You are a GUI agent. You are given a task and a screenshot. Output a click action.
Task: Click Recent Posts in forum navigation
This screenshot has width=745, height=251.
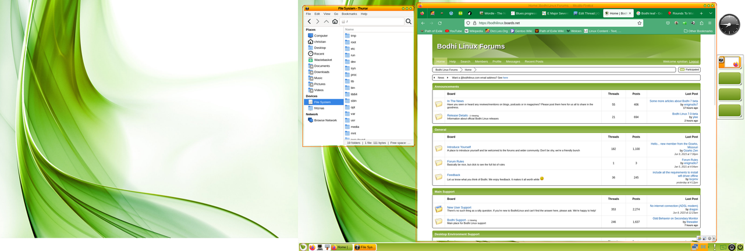click(534, 61)
